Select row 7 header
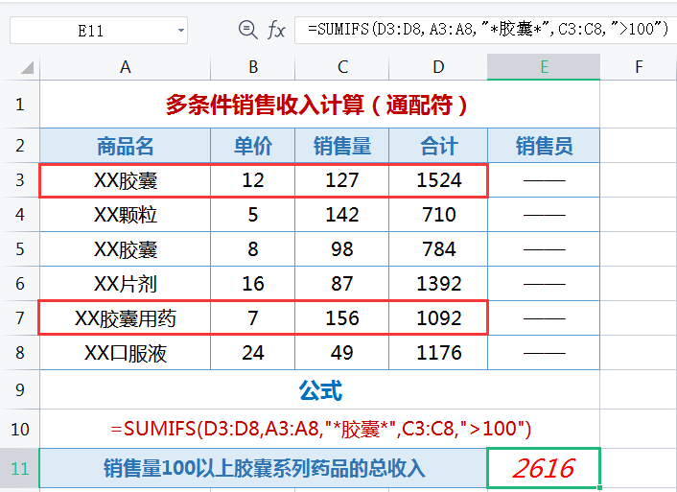The image size is (677, 492). pos(20,318)
